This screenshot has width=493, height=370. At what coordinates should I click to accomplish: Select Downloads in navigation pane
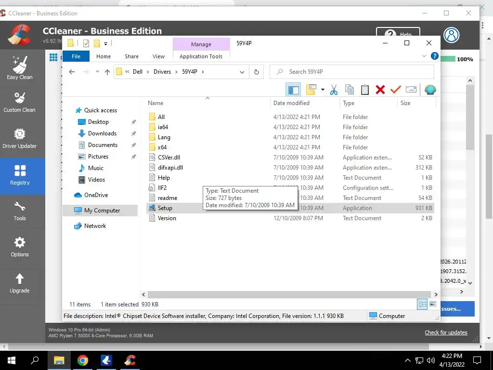[102, 133]
